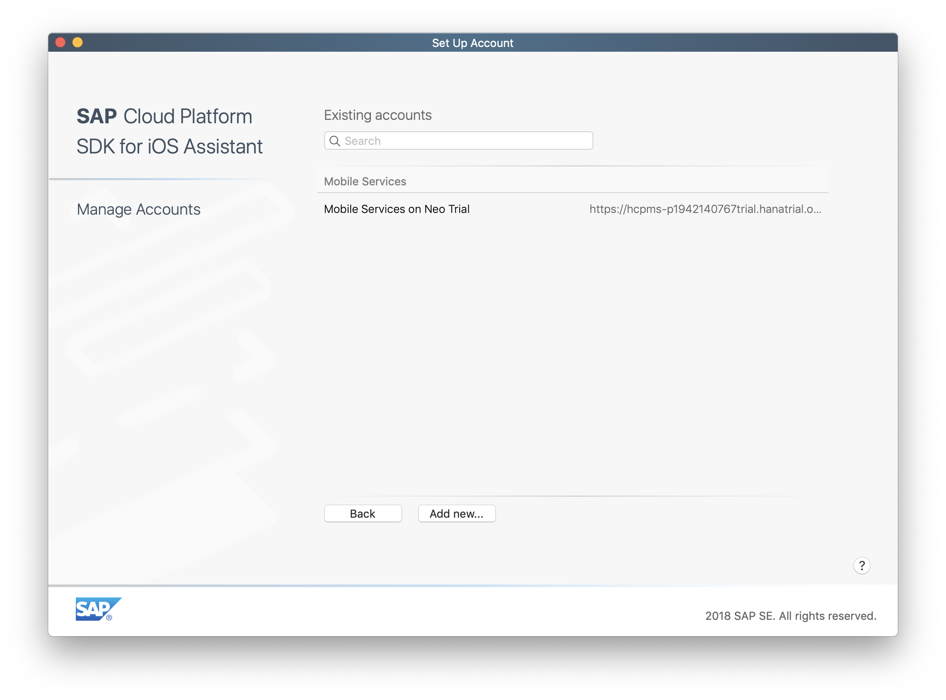The width and height of the screenshot is (946, 700).
Task: Select Mobile Services on Neo Trial account
Action: (x=573, y=209)
